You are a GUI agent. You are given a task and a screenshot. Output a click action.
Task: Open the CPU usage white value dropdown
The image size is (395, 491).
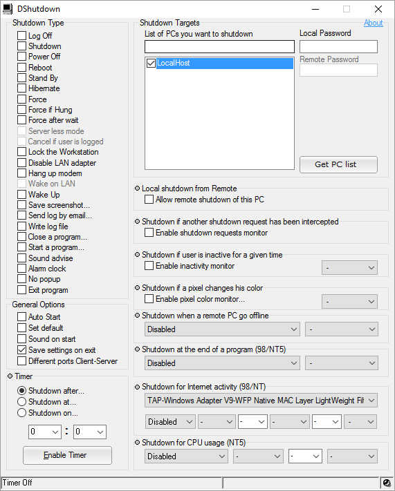tap(305, 456)
